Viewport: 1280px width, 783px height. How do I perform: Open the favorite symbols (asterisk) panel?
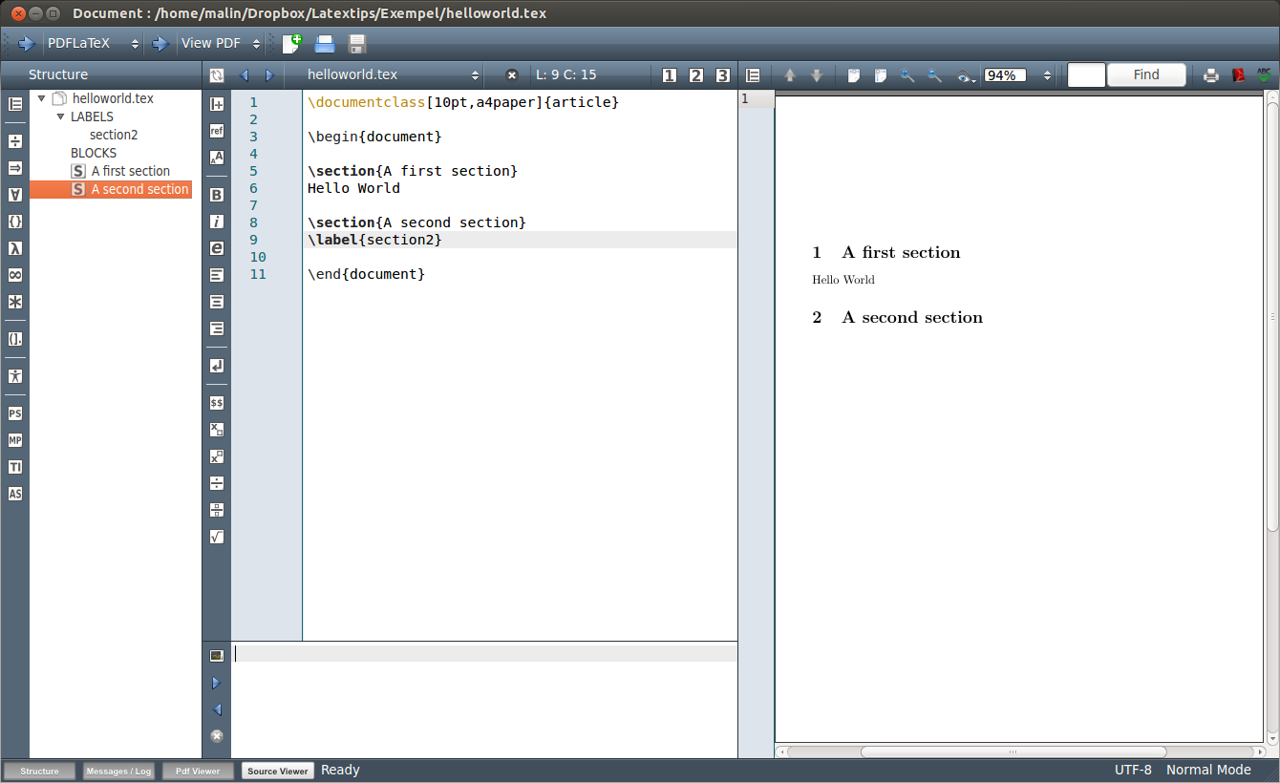coord(15,302)
